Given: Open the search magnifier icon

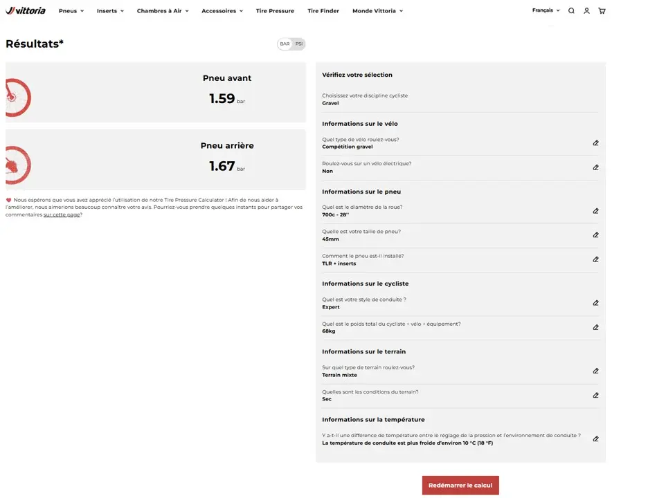Looking at the screenshot, I should (571, 11).
